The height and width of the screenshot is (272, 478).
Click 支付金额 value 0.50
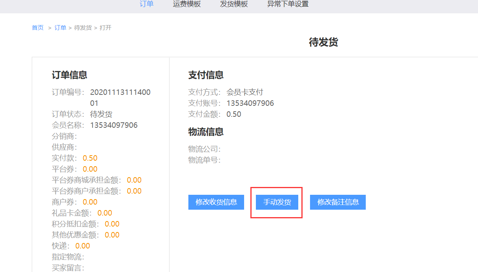(234, 114)
